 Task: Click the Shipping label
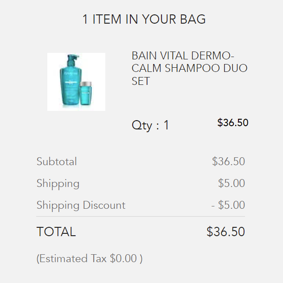click(x=58, y=183)
